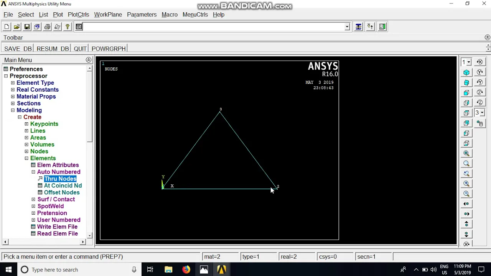Image resolution: width=491 pixels, height=276 pixels.
Task: Click the POWRGRPH toolbar button
Action: [109, 49]
